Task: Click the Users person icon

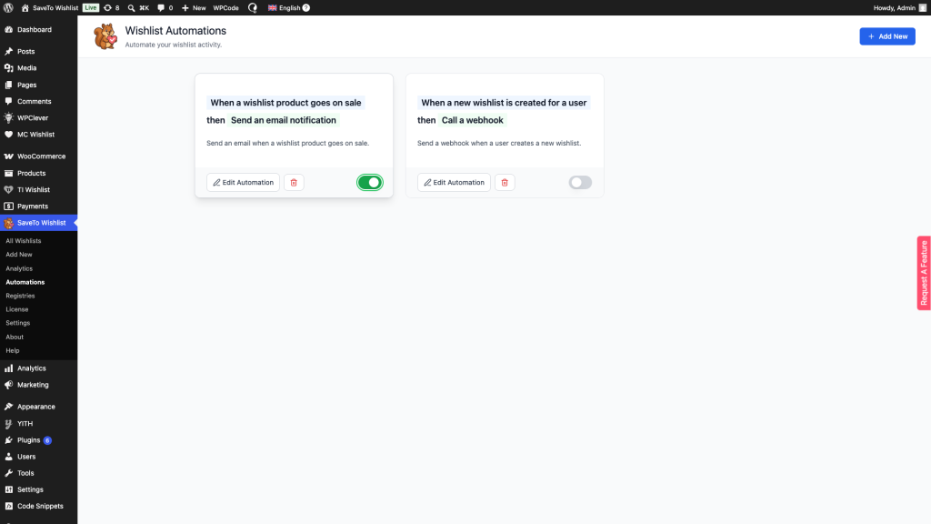Action: click(x=8, y=457)
